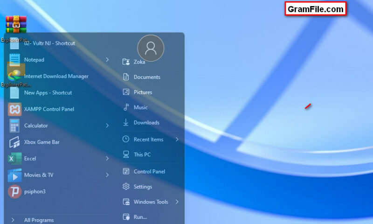Click the Run... label text
The image size is (373, 224).
(x=140, y=217)
